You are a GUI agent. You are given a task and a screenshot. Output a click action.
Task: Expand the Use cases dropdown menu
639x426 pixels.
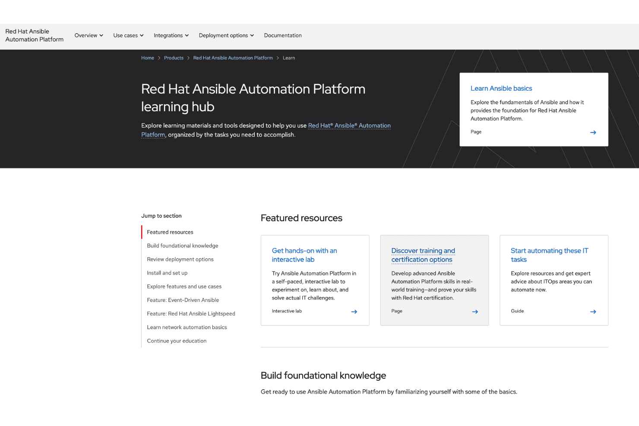(128, 35)
